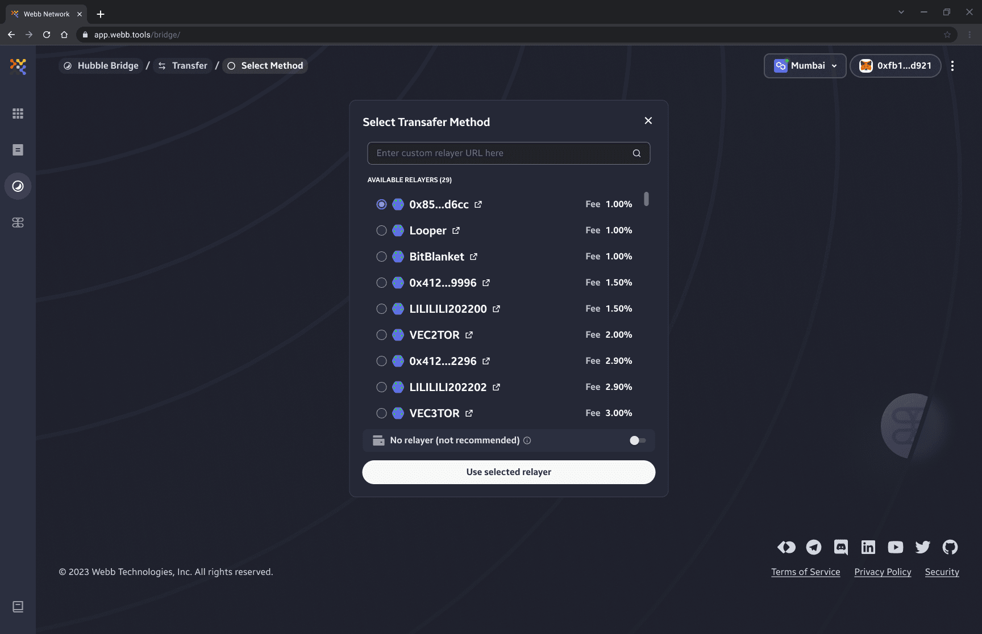Open external link for 0x412...2296 relayer

coord(486,361)
